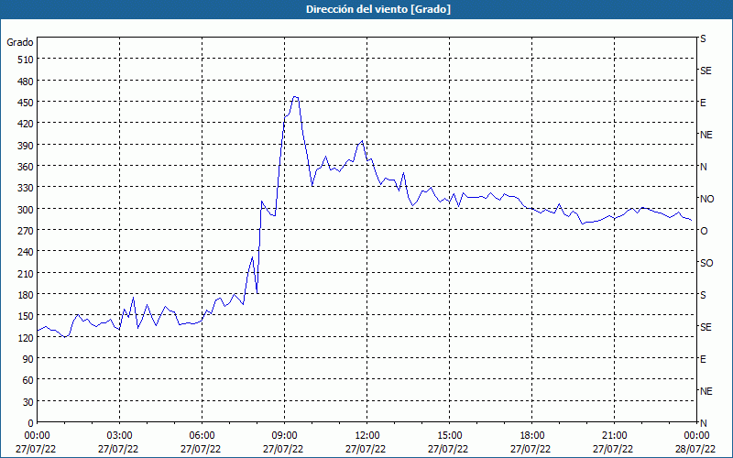Choose the 180 degree axis label
The image size is (733, 458).
tap(27, 295)
